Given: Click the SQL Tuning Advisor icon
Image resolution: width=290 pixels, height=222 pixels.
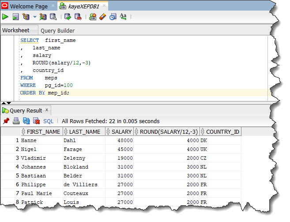Looking at the screenshot, I should pos(53,17).
